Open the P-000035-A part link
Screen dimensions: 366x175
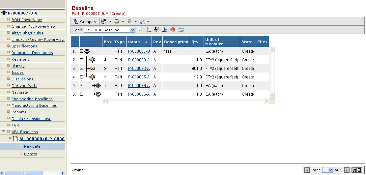tap(139, 77)
